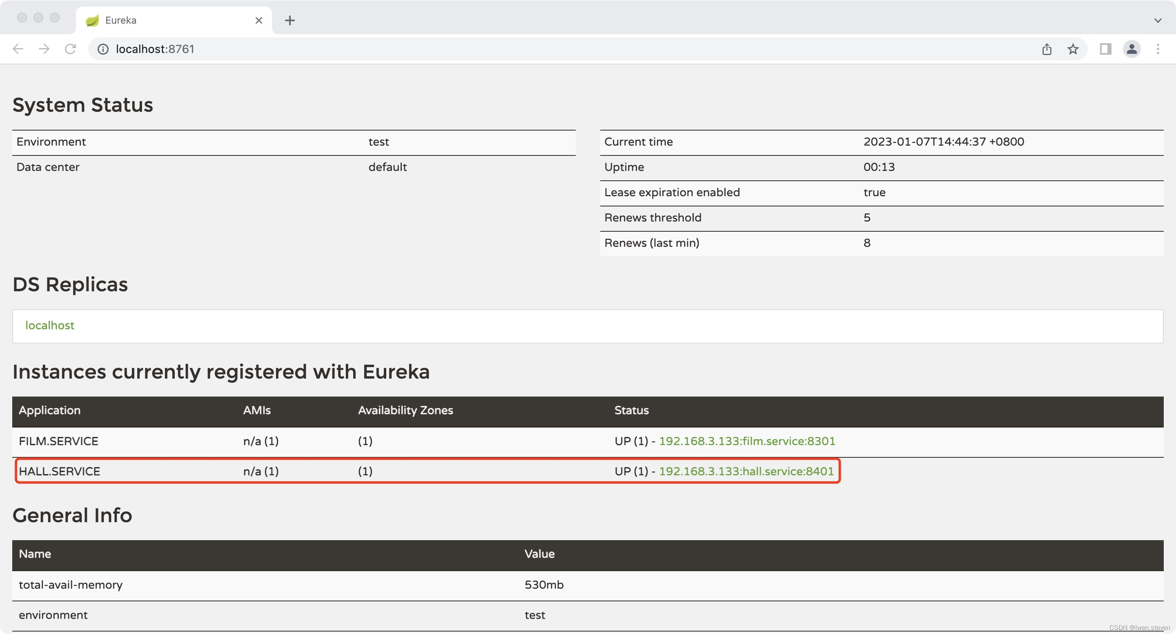1176x634 pixels.
Task: Open the localhost DS replica link
Action: tap(49, 325)
